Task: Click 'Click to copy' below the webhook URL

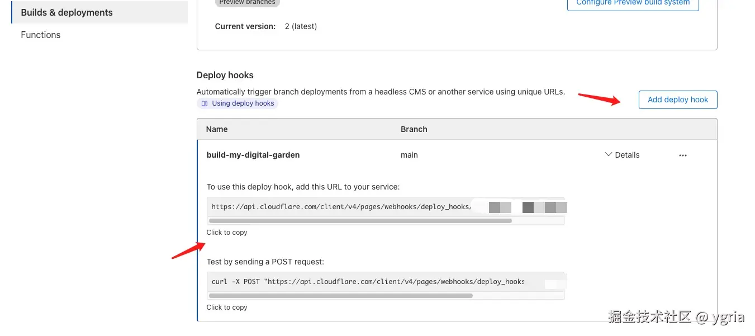Action: coord(227,233)
